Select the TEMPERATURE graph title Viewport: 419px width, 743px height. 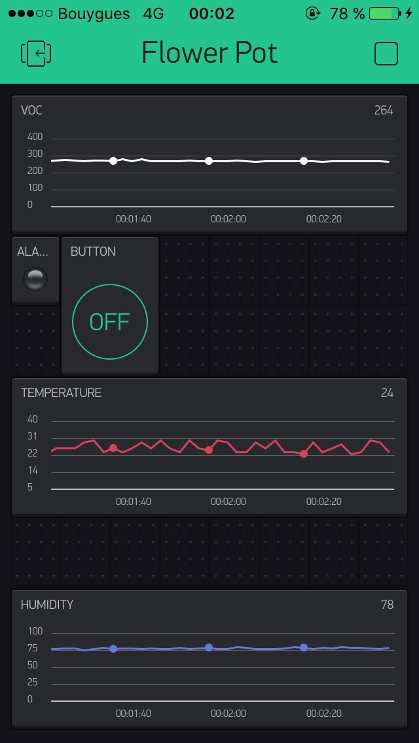point(61,393)
